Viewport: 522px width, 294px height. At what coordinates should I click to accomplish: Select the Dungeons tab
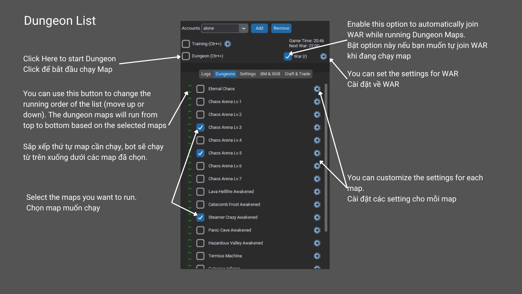point(225,74)
